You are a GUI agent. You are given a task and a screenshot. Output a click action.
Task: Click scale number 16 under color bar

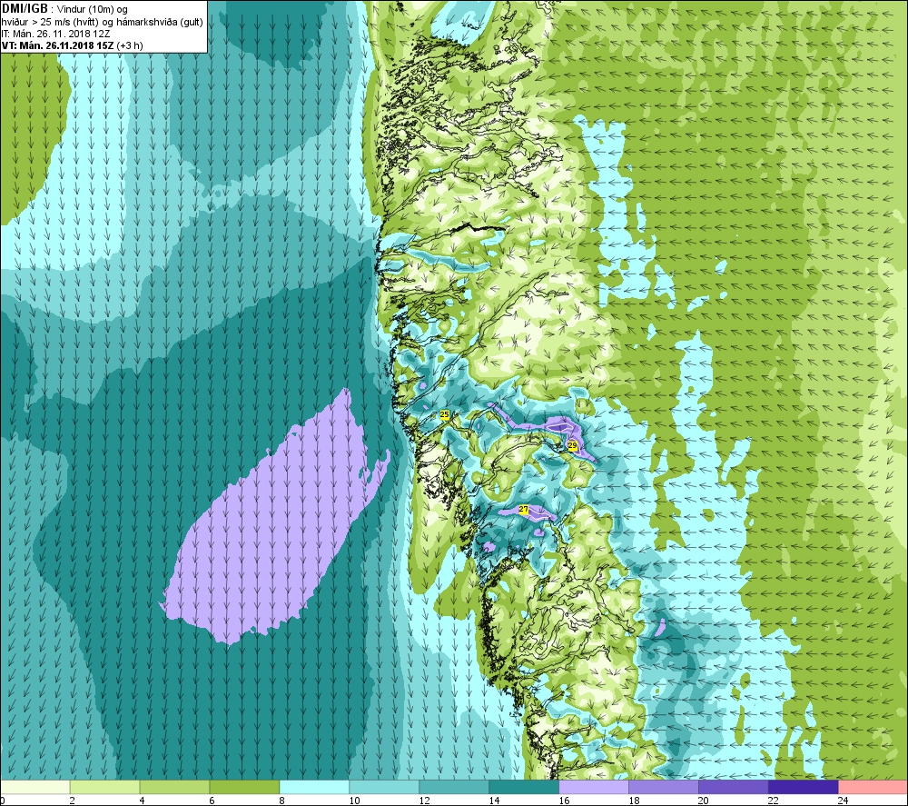[x=564, y=801]
